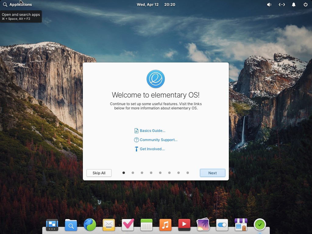Open the Community Support link
This screenshot has width=312, height=234.
(156, 140)
